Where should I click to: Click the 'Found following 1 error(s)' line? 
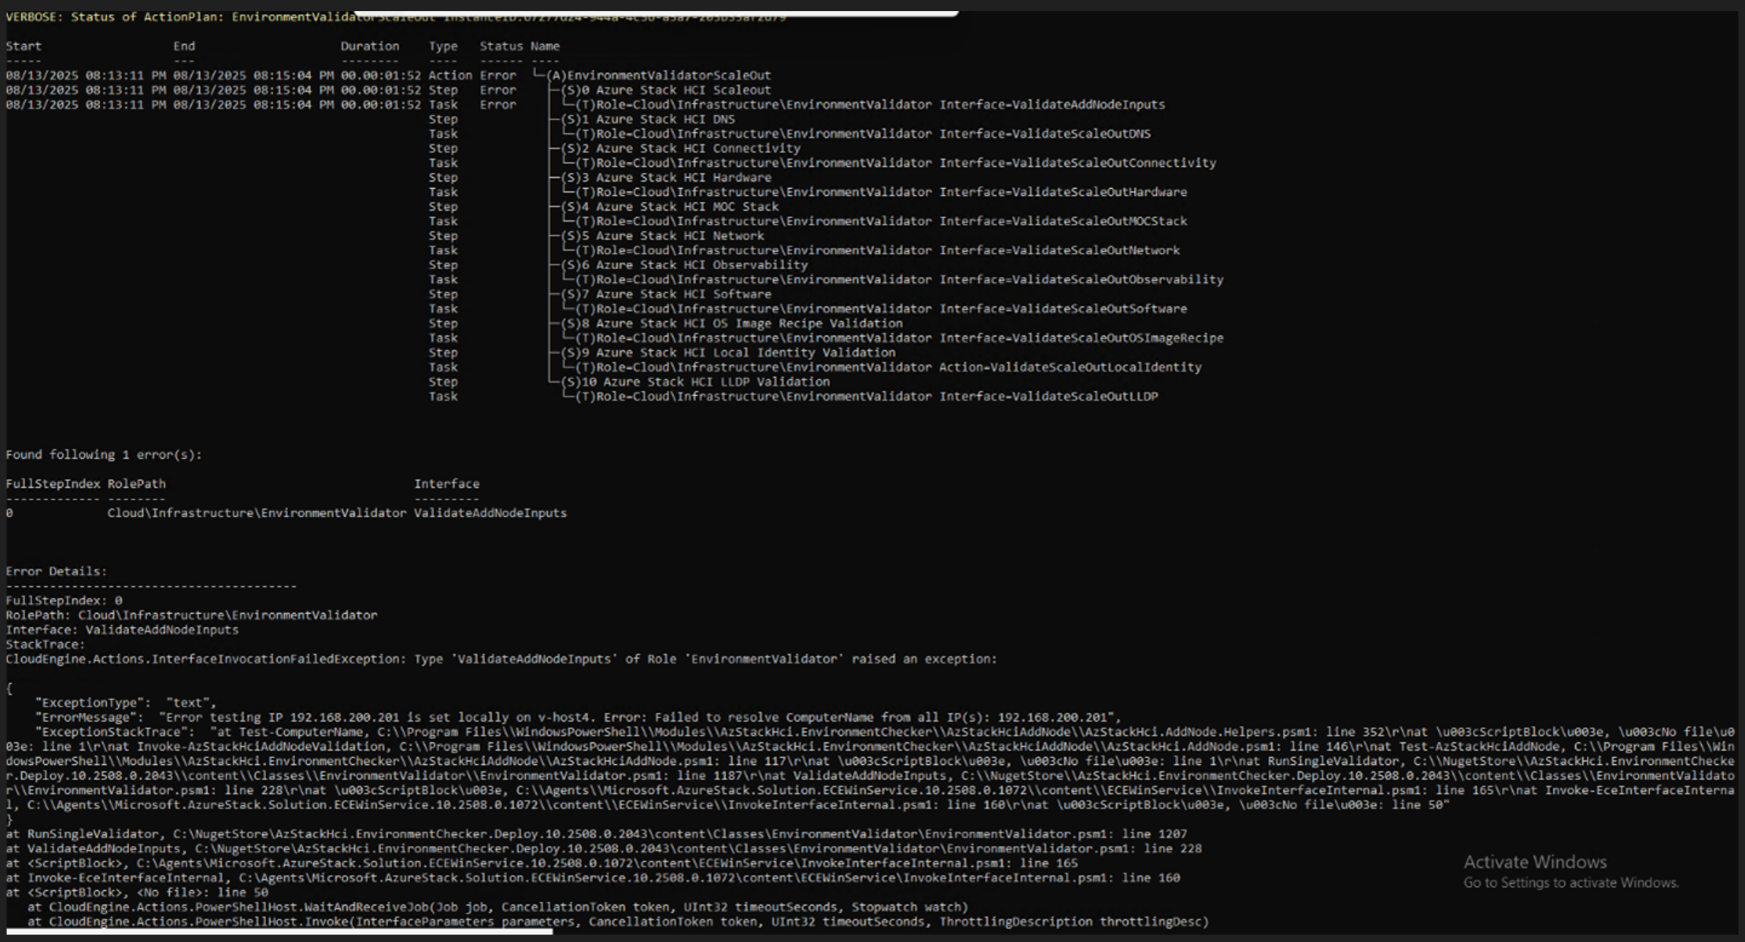[104, 454]
